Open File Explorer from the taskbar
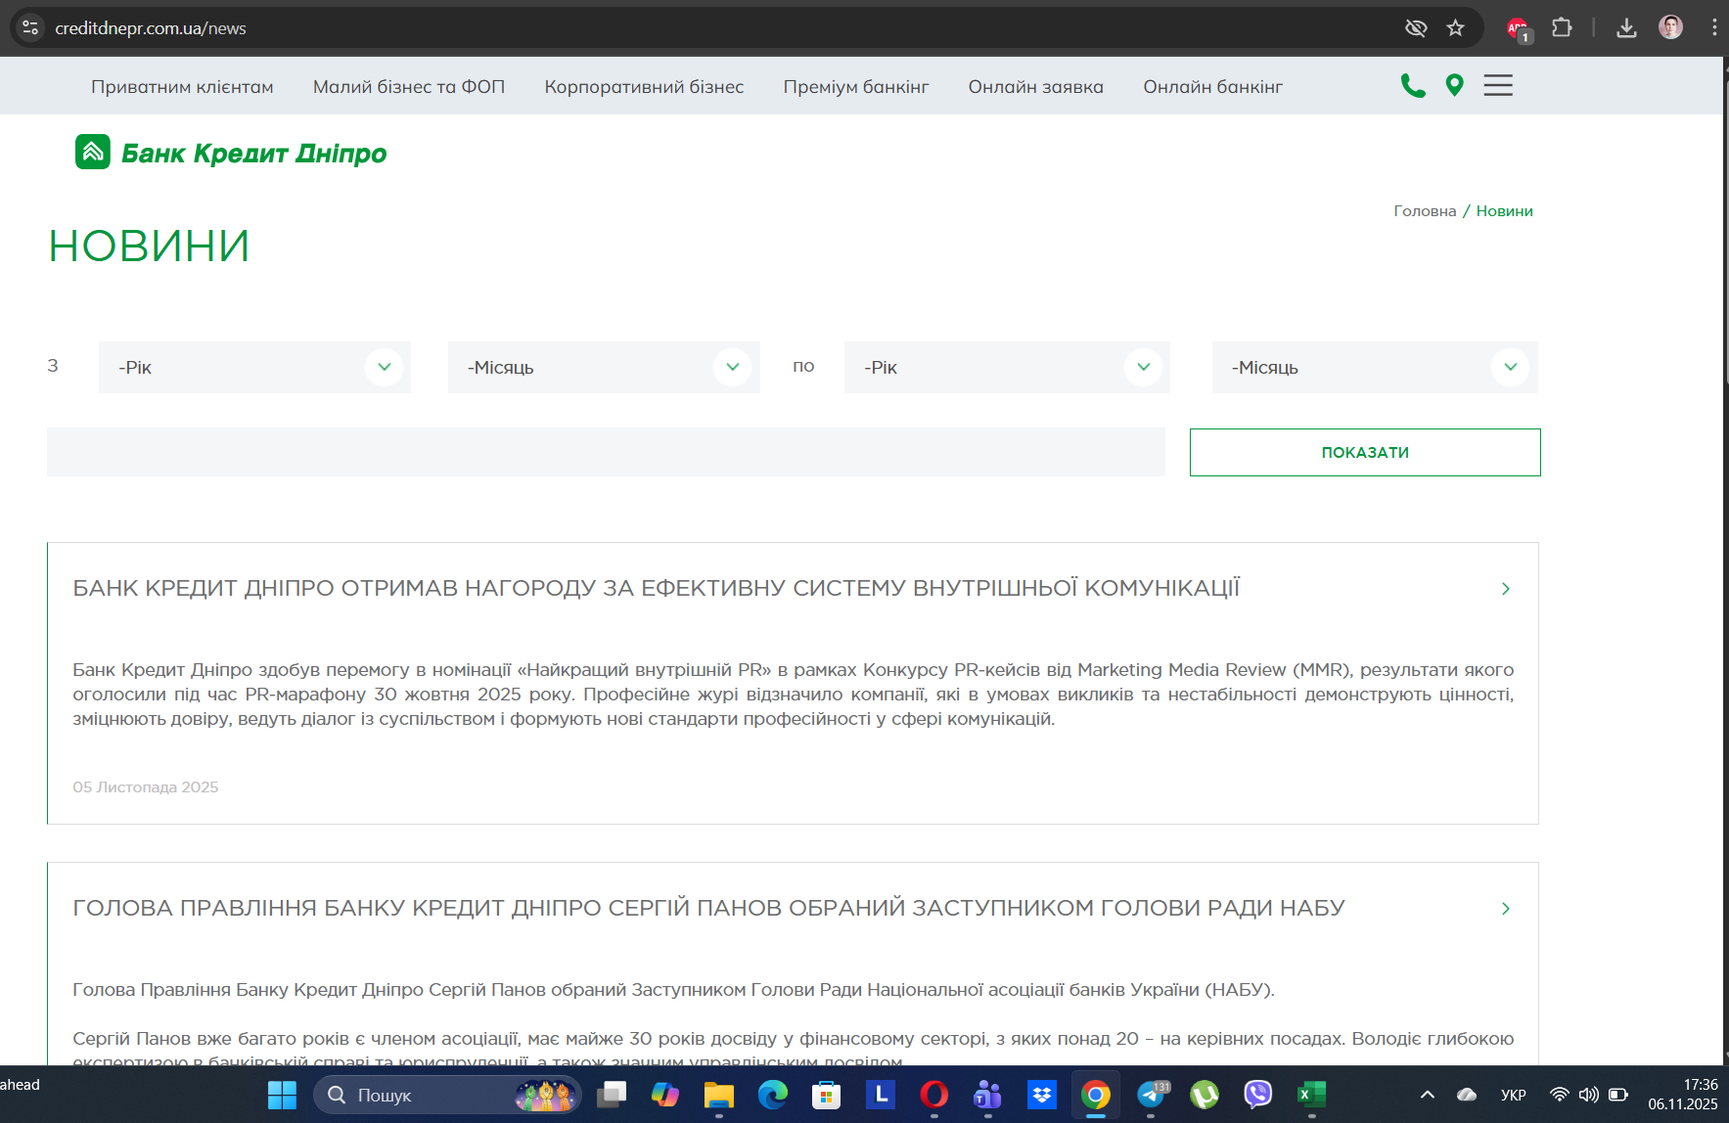 point(719,1095)
